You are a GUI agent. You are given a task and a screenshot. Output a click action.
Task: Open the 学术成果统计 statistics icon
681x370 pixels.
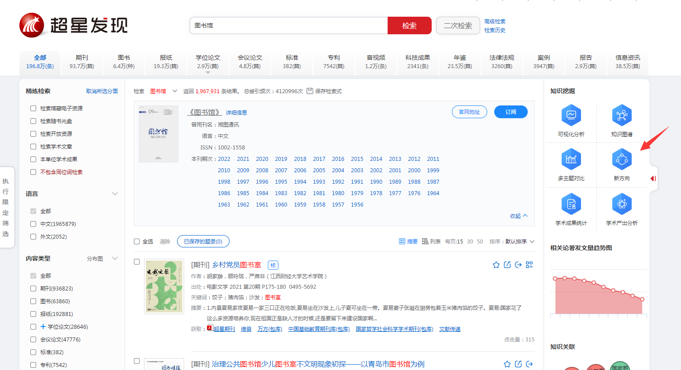(x=571, y=204)
